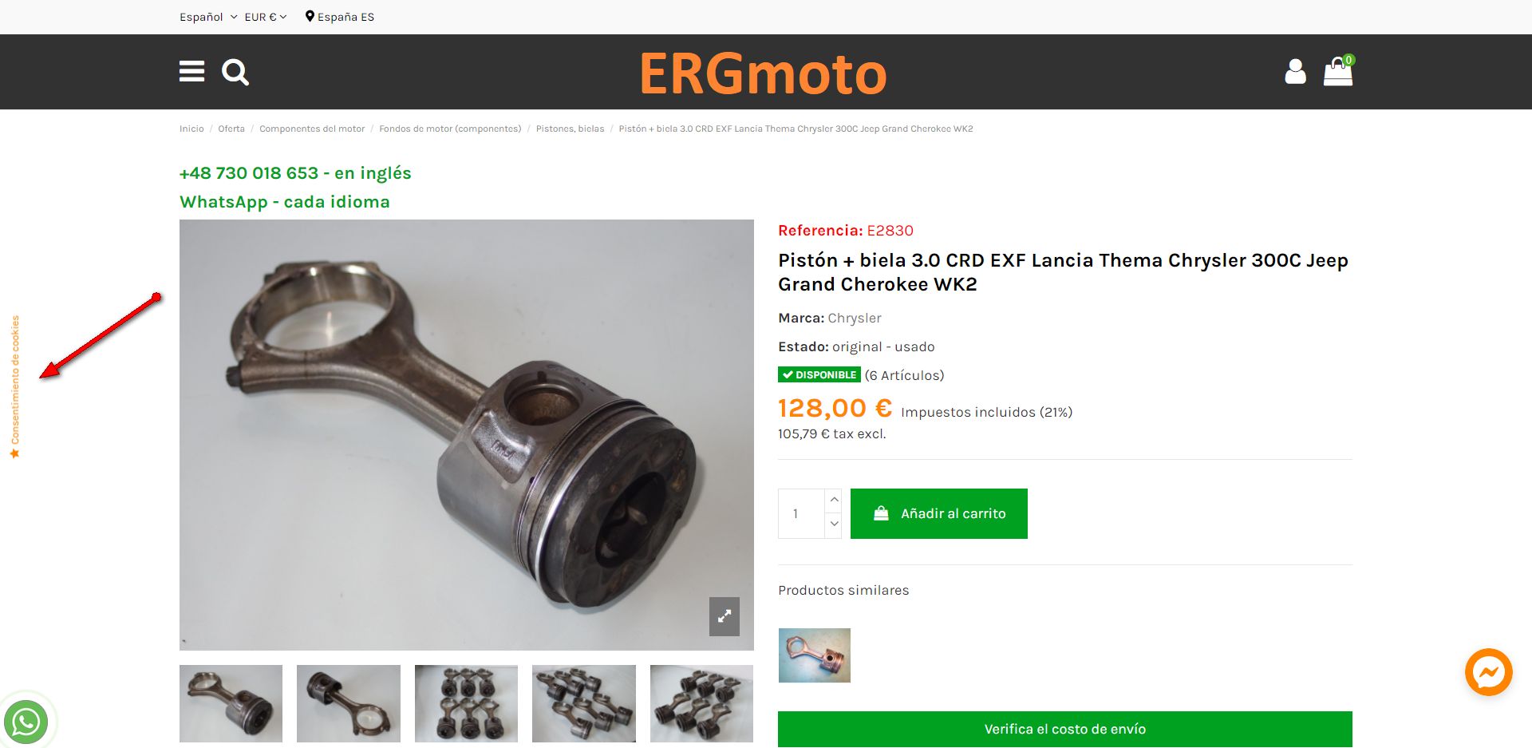Expand the EUR € currency dropdown
The width and height of the screenshot is (1532, 748).
click(x=266, y=17)
